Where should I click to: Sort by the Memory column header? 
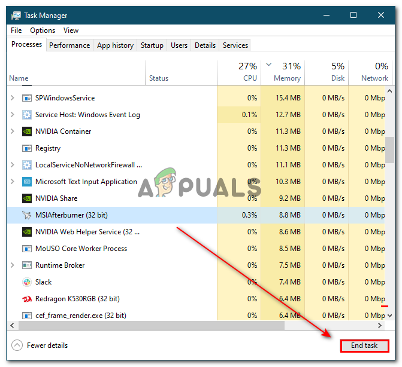283,73
